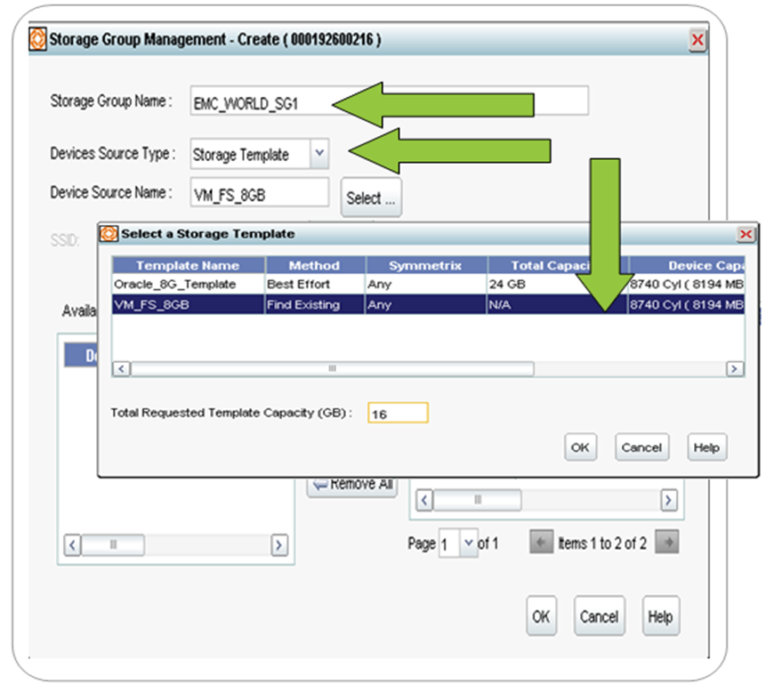The width and height of the screenshot is (766, 684).
Task: Click Cancel in the Storage Group Management window
Action: tap(600, 616)
